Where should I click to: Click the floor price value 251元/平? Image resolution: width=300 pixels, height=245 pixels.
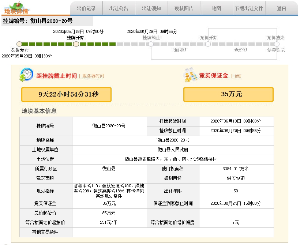[x=109, y=222]
